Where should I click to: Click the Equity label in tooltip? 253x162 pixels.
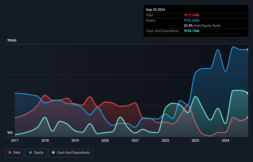coord(151,20)
